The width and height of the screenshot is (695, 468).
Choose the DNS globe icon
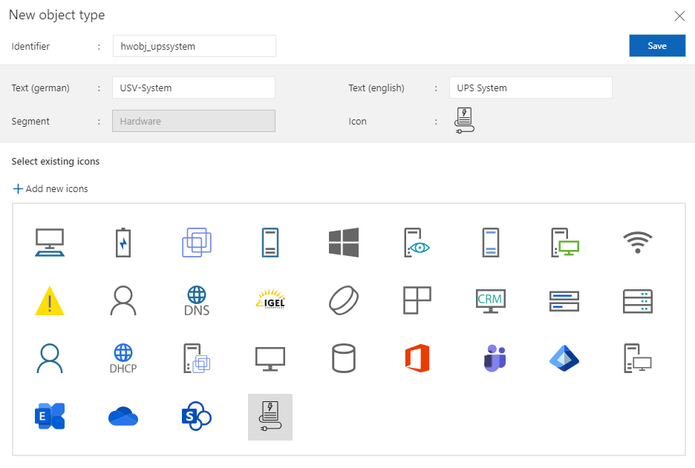point(197,300)
